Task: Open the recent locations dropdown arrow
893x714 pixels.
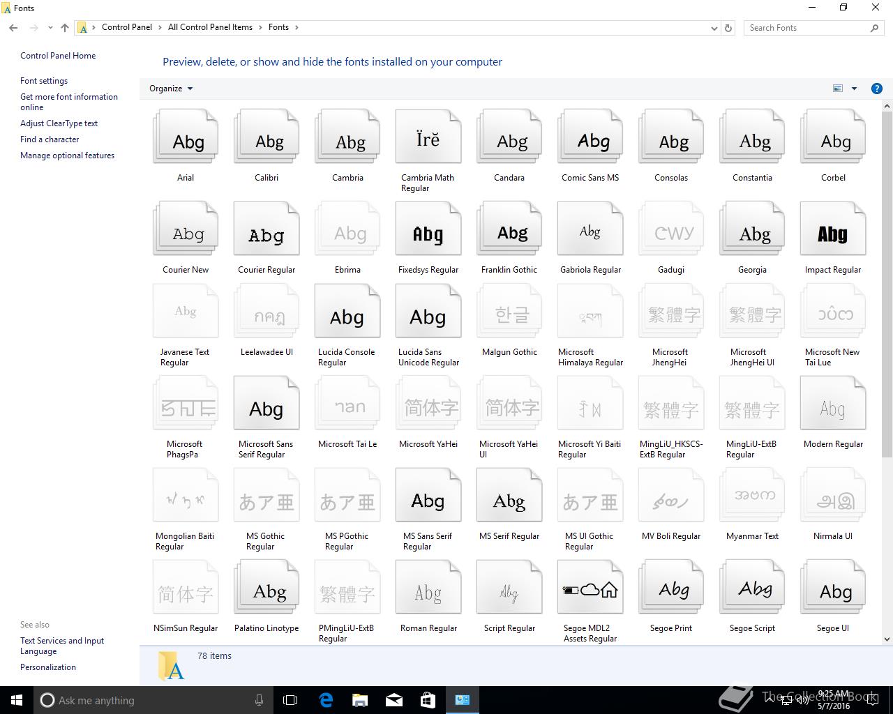Action: (x=50, y=28)
